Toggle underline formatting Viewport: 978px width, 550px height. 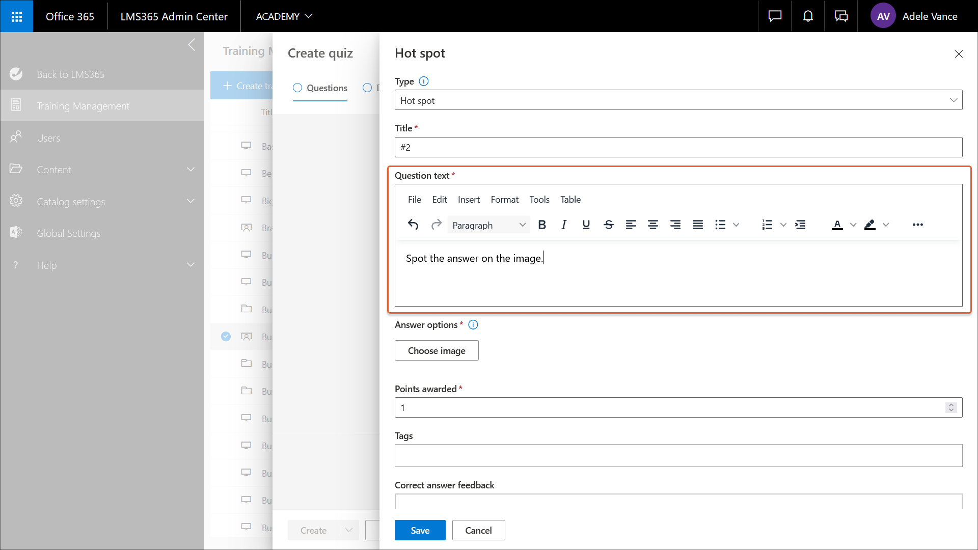[586, 225]
